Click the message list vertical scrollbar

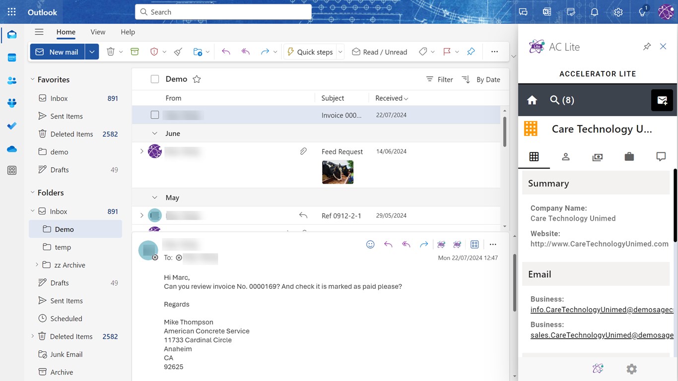pyautogui.click(x=505, y=131)
